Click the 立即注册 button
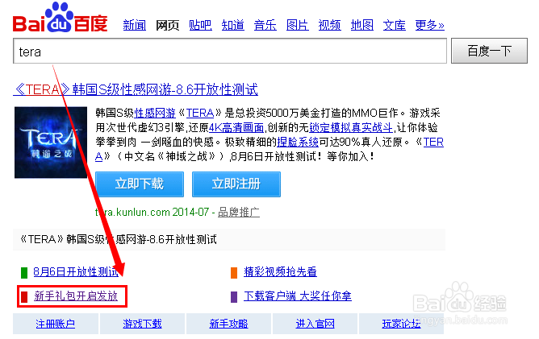 pos(236,184)
